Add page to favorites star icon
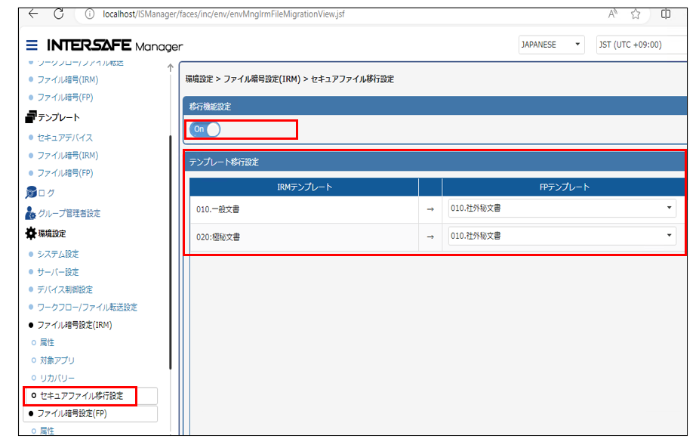Viewport: 699px width, 445px height. (x=636, y=14)
